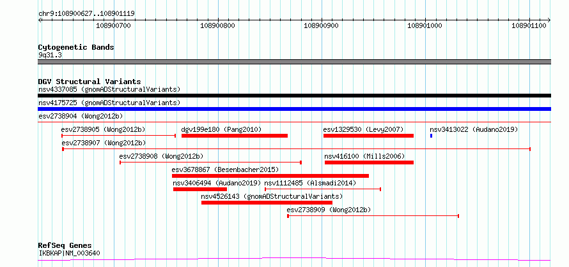Click the 108901100 ruler position label
Viewport: 569px width, 267px height.
(x=529, y=25)
